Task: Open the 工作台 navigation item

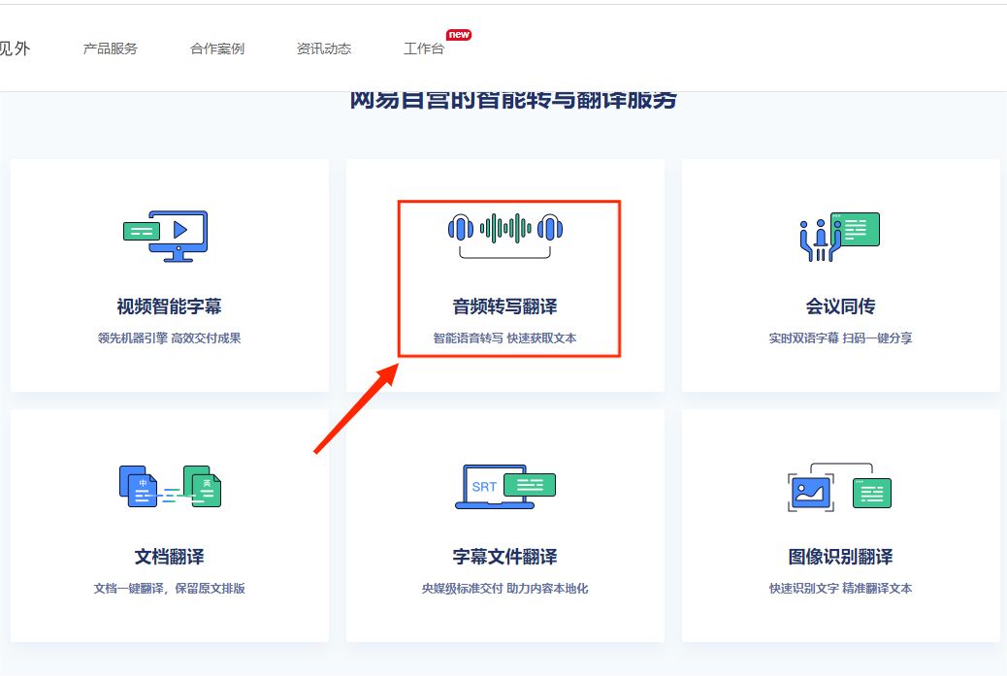Action: pos(424,48)
